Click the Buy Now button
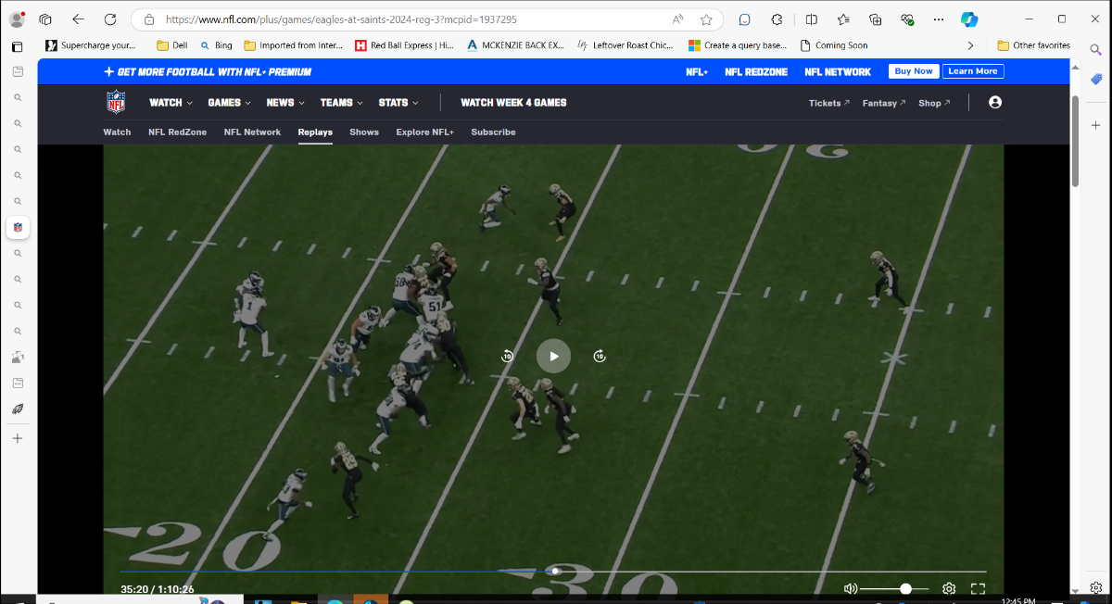Viewport: 1112px width, 604px height. [x=914, y=71]
